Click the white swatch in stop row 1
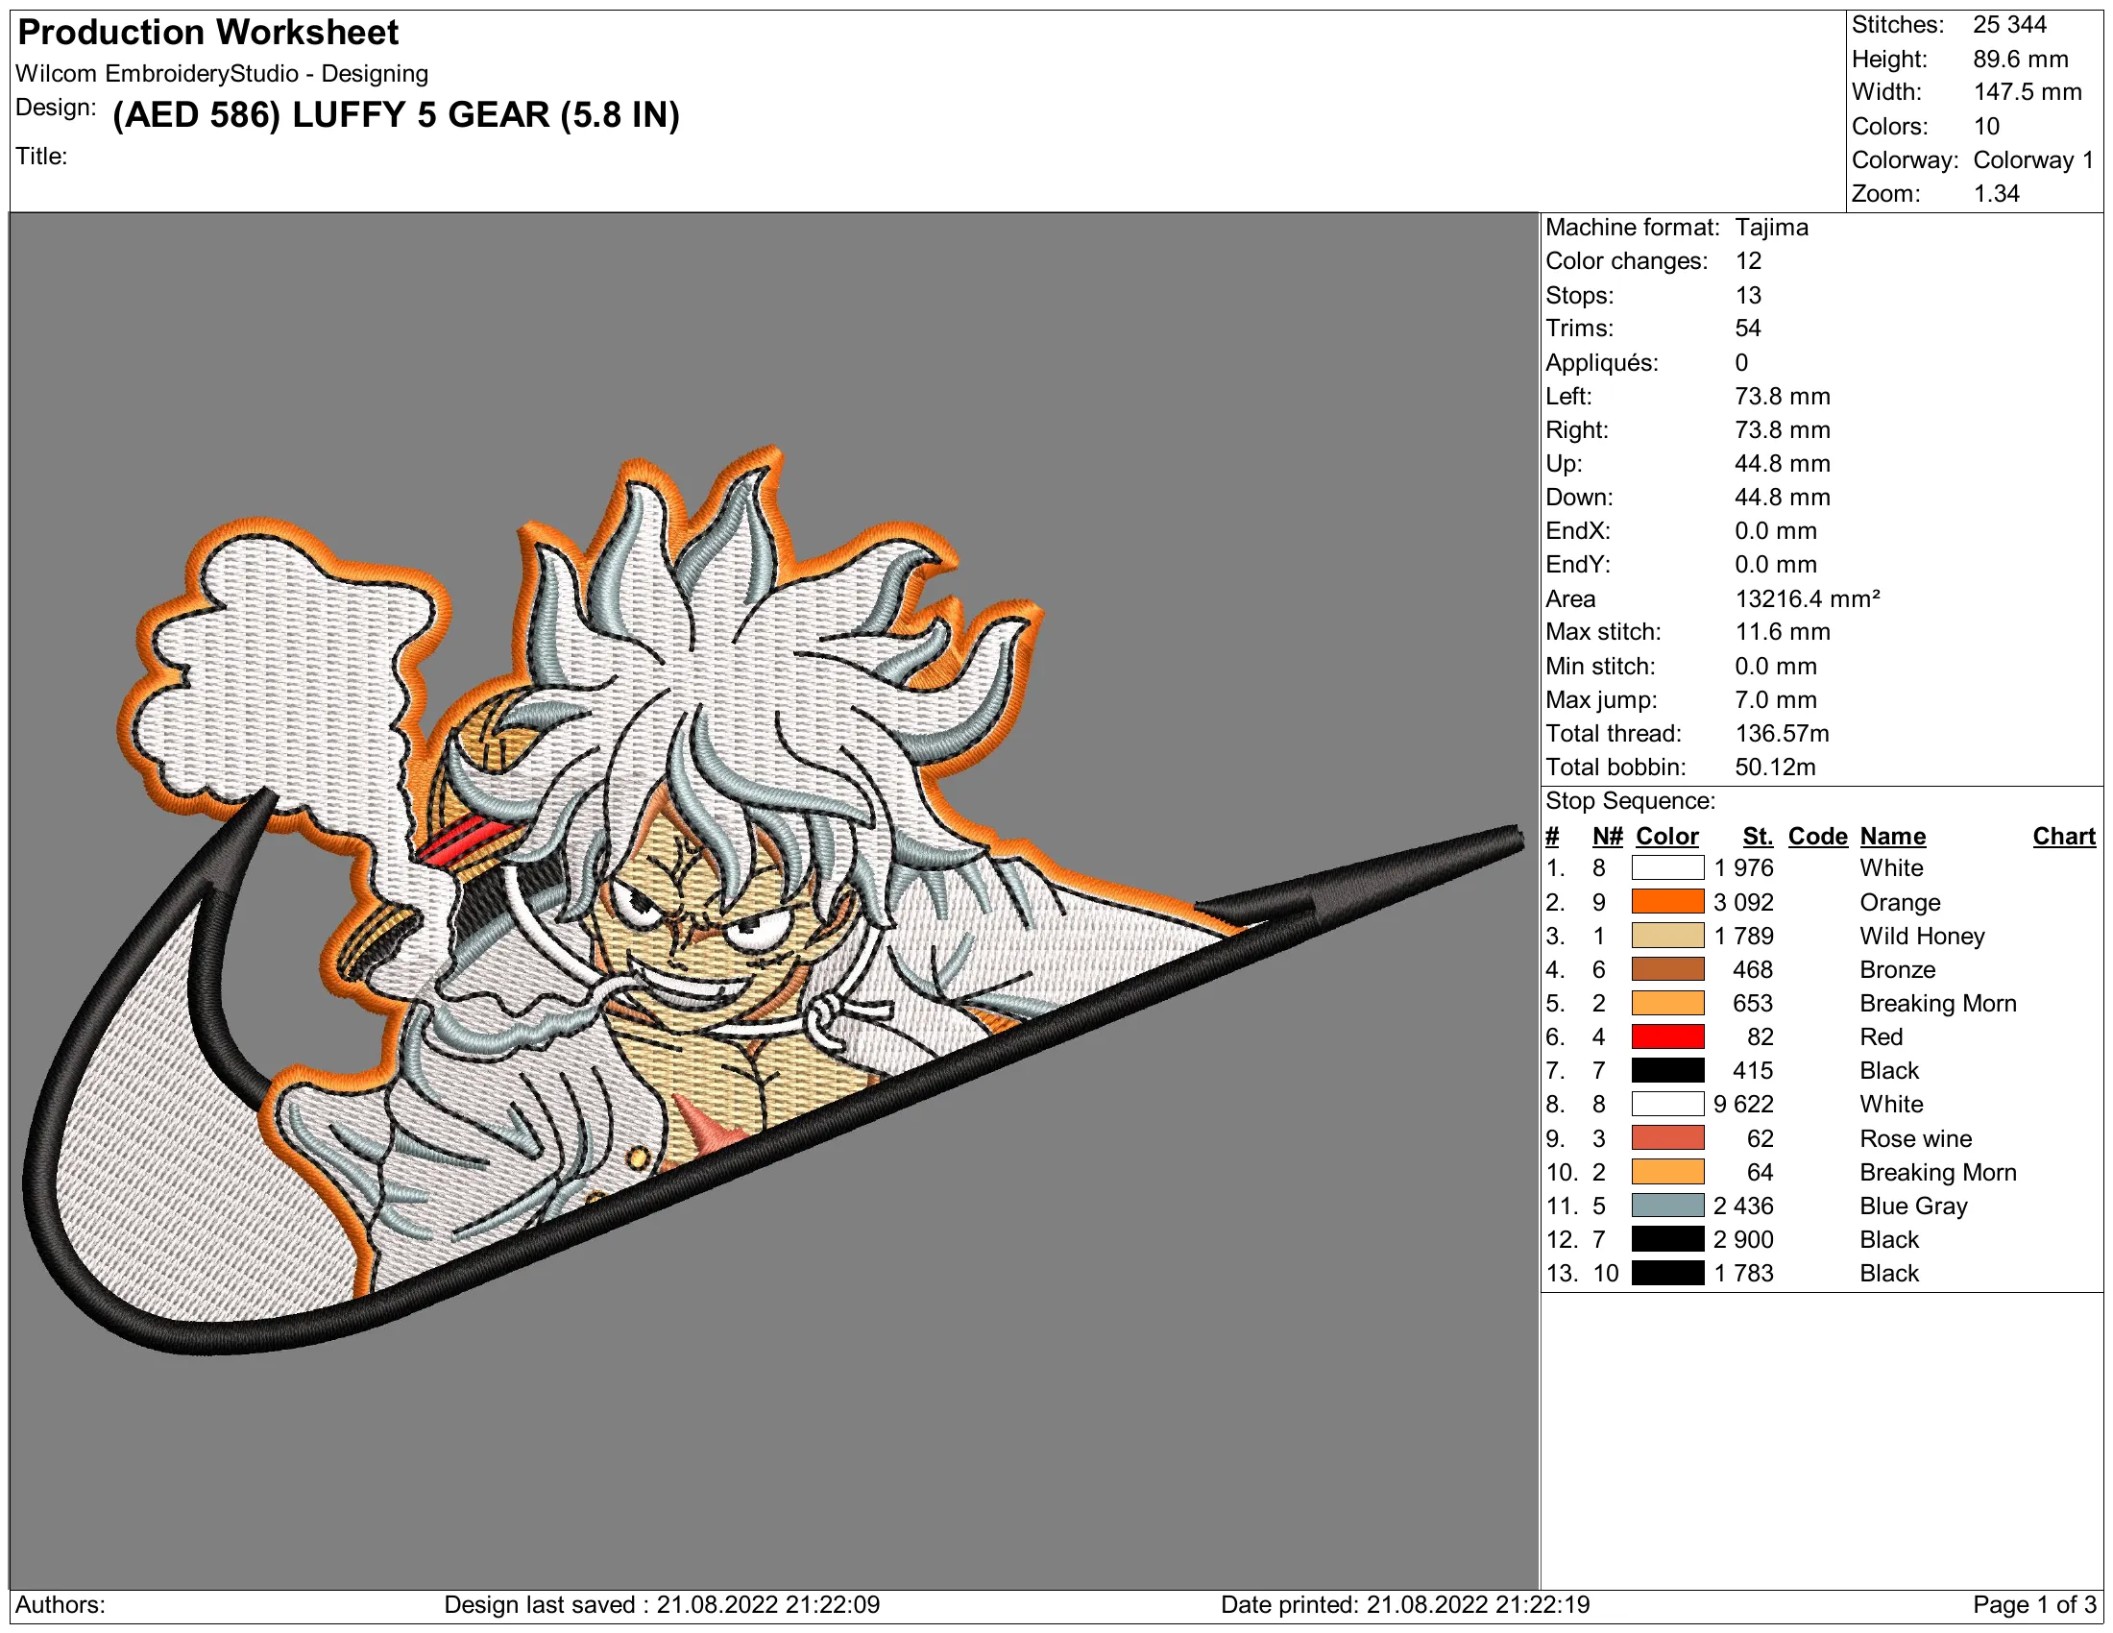2113x1633 pixels. (1668, 867)
